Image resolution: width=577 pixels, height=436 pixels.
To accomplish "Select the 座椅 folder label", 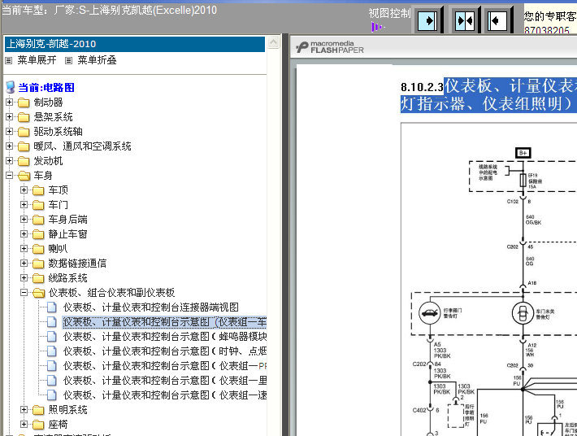I will click(59, 425).
